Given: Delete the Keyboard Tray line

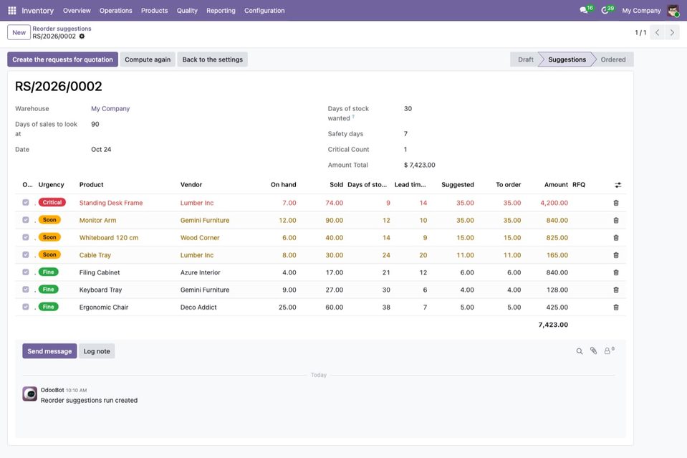Looking at the screenshot, I should point(616,290).
